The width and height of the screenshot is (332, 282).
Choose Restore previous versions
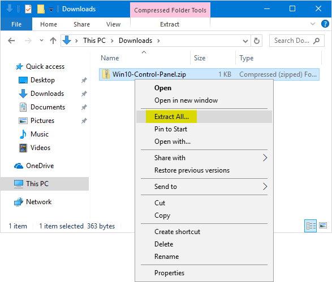(204, 170)
